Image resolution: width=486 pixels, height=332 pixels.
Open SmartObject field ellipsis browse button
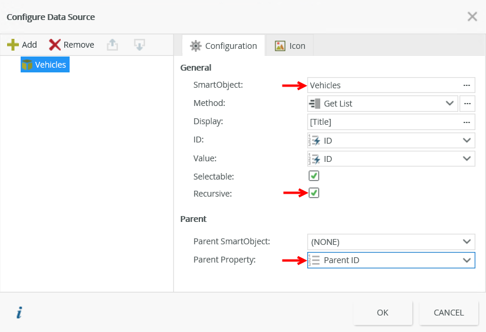pos(467,85)
